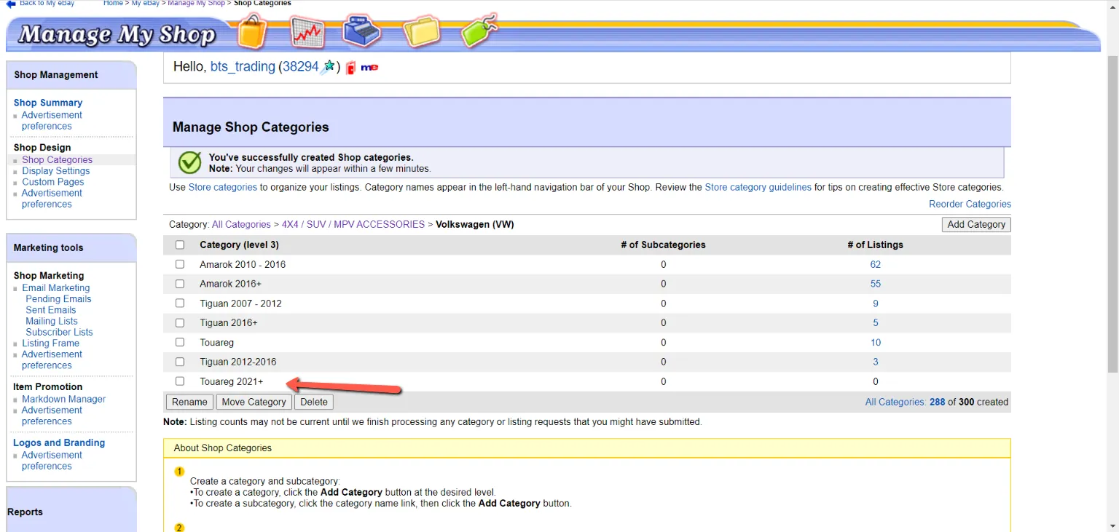Open the 62 listings link for Amarok 2010 - 2016
Screen dimensions: 1119x532
click(x=876, y=264)
